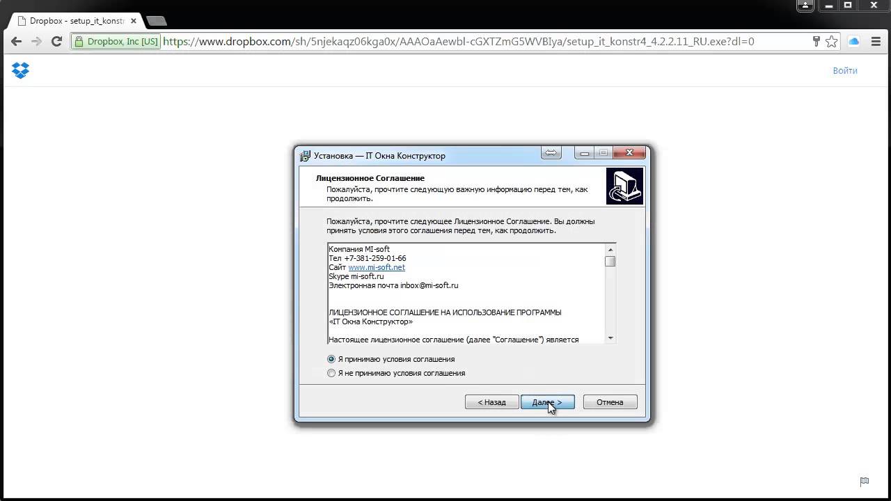
Task: Click the browser forward arrow
Action: point(36,42)
